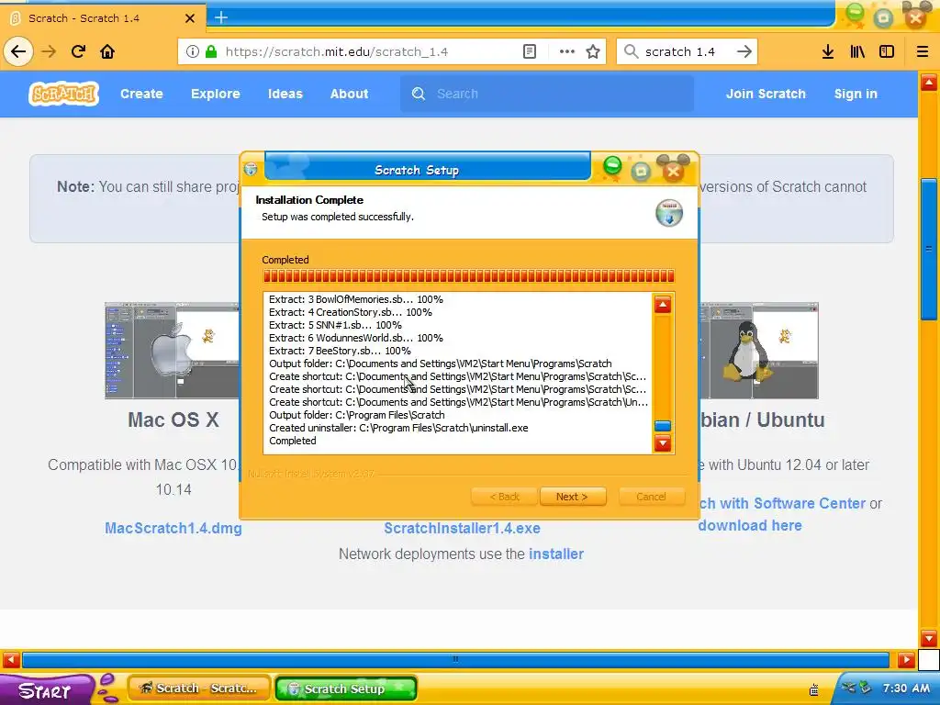Click the small tray icon near clock area
This screenshot has height=705, width=940.
tap(814, 690)
